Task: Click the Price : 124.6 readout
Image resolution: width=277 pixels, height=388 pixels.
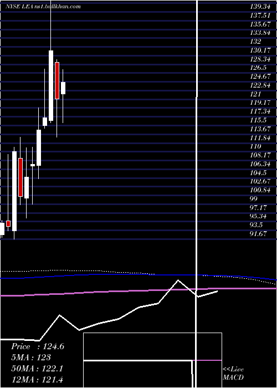Action: 38,346
